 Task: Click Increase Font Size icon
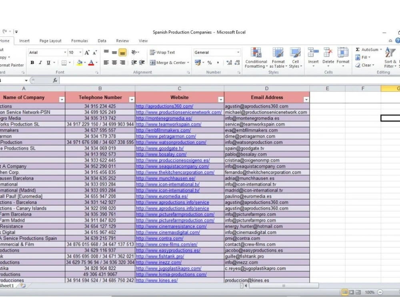coord(87,52)
